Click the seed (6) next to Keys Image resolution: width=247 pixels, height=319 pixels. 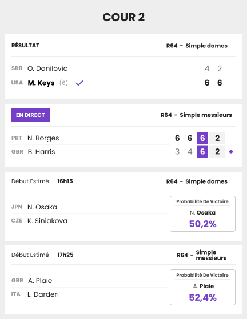point(63,83)
